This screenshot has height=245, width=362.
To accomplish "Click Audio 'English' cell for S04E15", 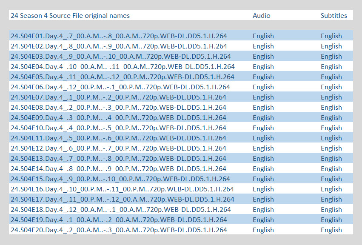I will coord(263,179).
